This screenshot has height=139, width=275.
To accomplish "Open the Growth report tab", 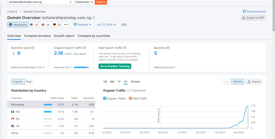I will [x=64, y=36].
